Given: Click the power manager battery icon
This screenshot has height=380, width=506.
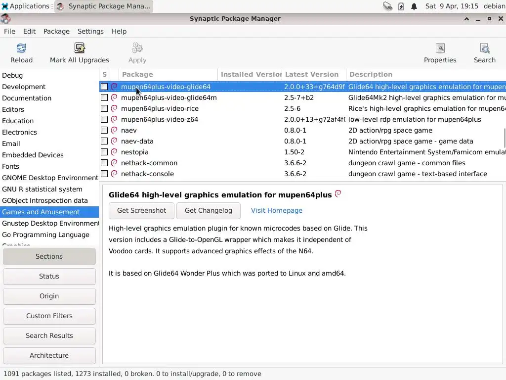Looking at the screenshot, I should click(x=401, y=6).
